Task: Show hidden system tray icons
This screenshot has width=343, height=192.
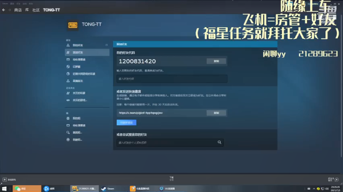Action: tap(314, 189)
